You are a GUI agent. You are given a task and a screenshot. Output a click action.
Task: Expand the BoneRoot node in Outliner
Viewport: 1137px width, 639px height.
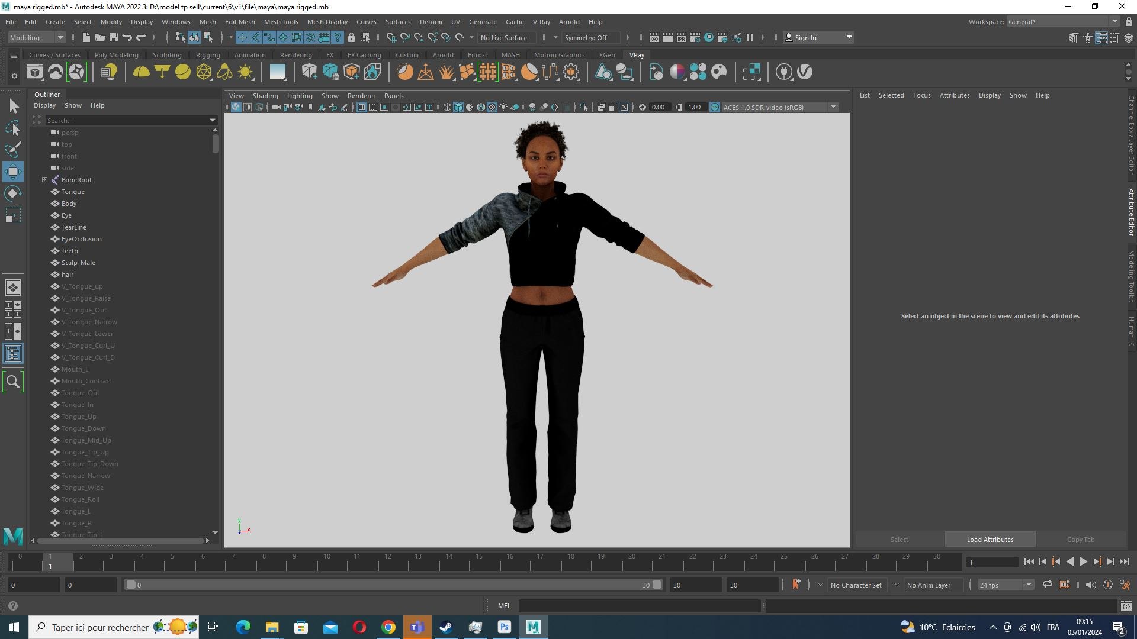pos(44,180)
